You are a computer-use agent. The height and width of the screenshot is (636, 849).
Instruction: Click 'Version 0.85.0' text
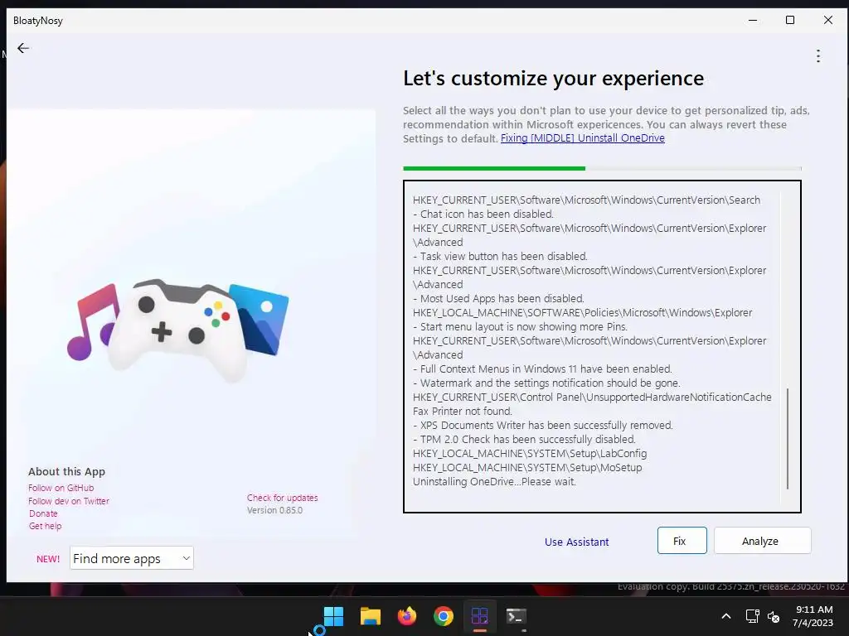[x=275, y=510]
